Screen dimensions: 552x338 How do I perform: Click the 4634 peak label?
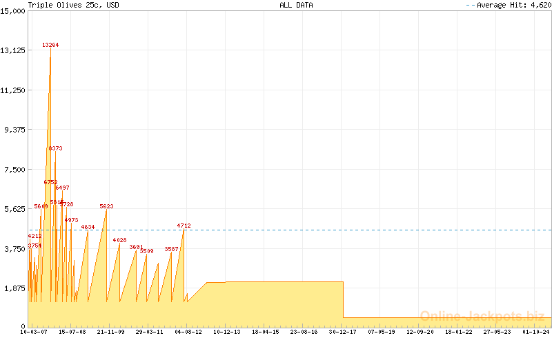(x=88, y=227)
